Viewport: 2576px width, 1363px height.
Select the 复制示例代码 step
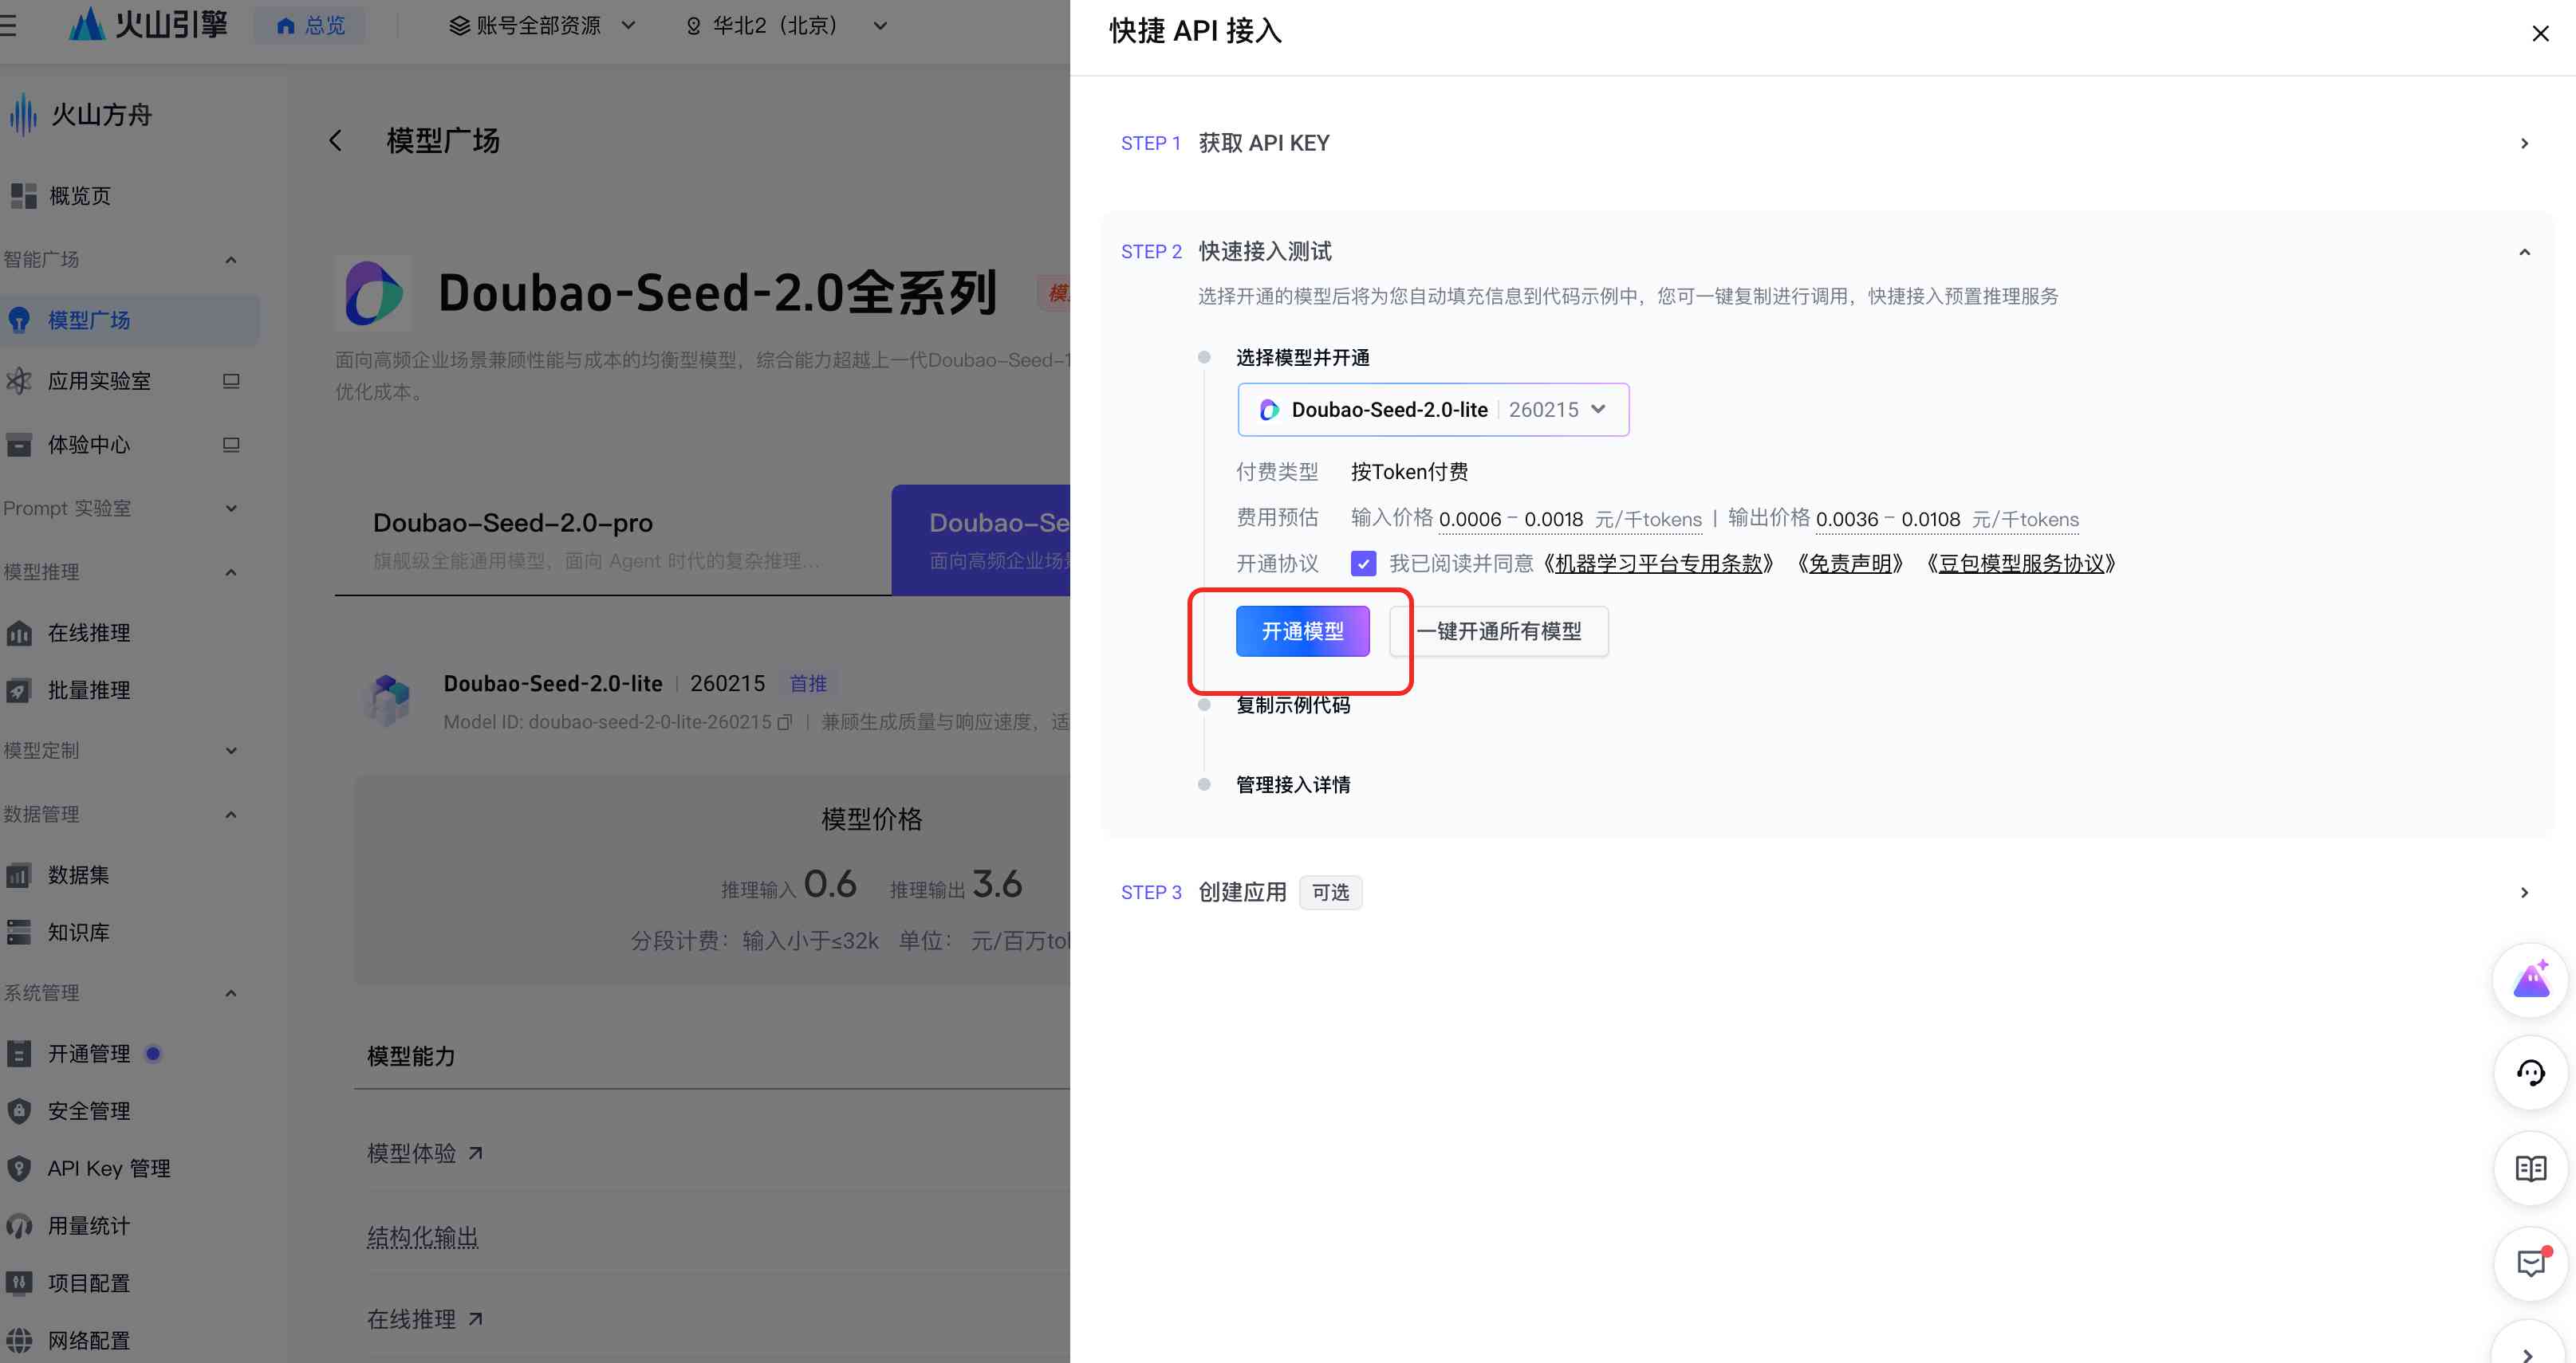pyautogui.click(x=1293, y=705)
